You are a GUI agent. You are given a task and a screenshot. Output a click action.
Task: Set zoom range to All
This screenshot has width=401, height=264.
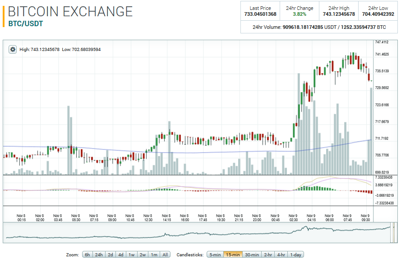(165, 255)
